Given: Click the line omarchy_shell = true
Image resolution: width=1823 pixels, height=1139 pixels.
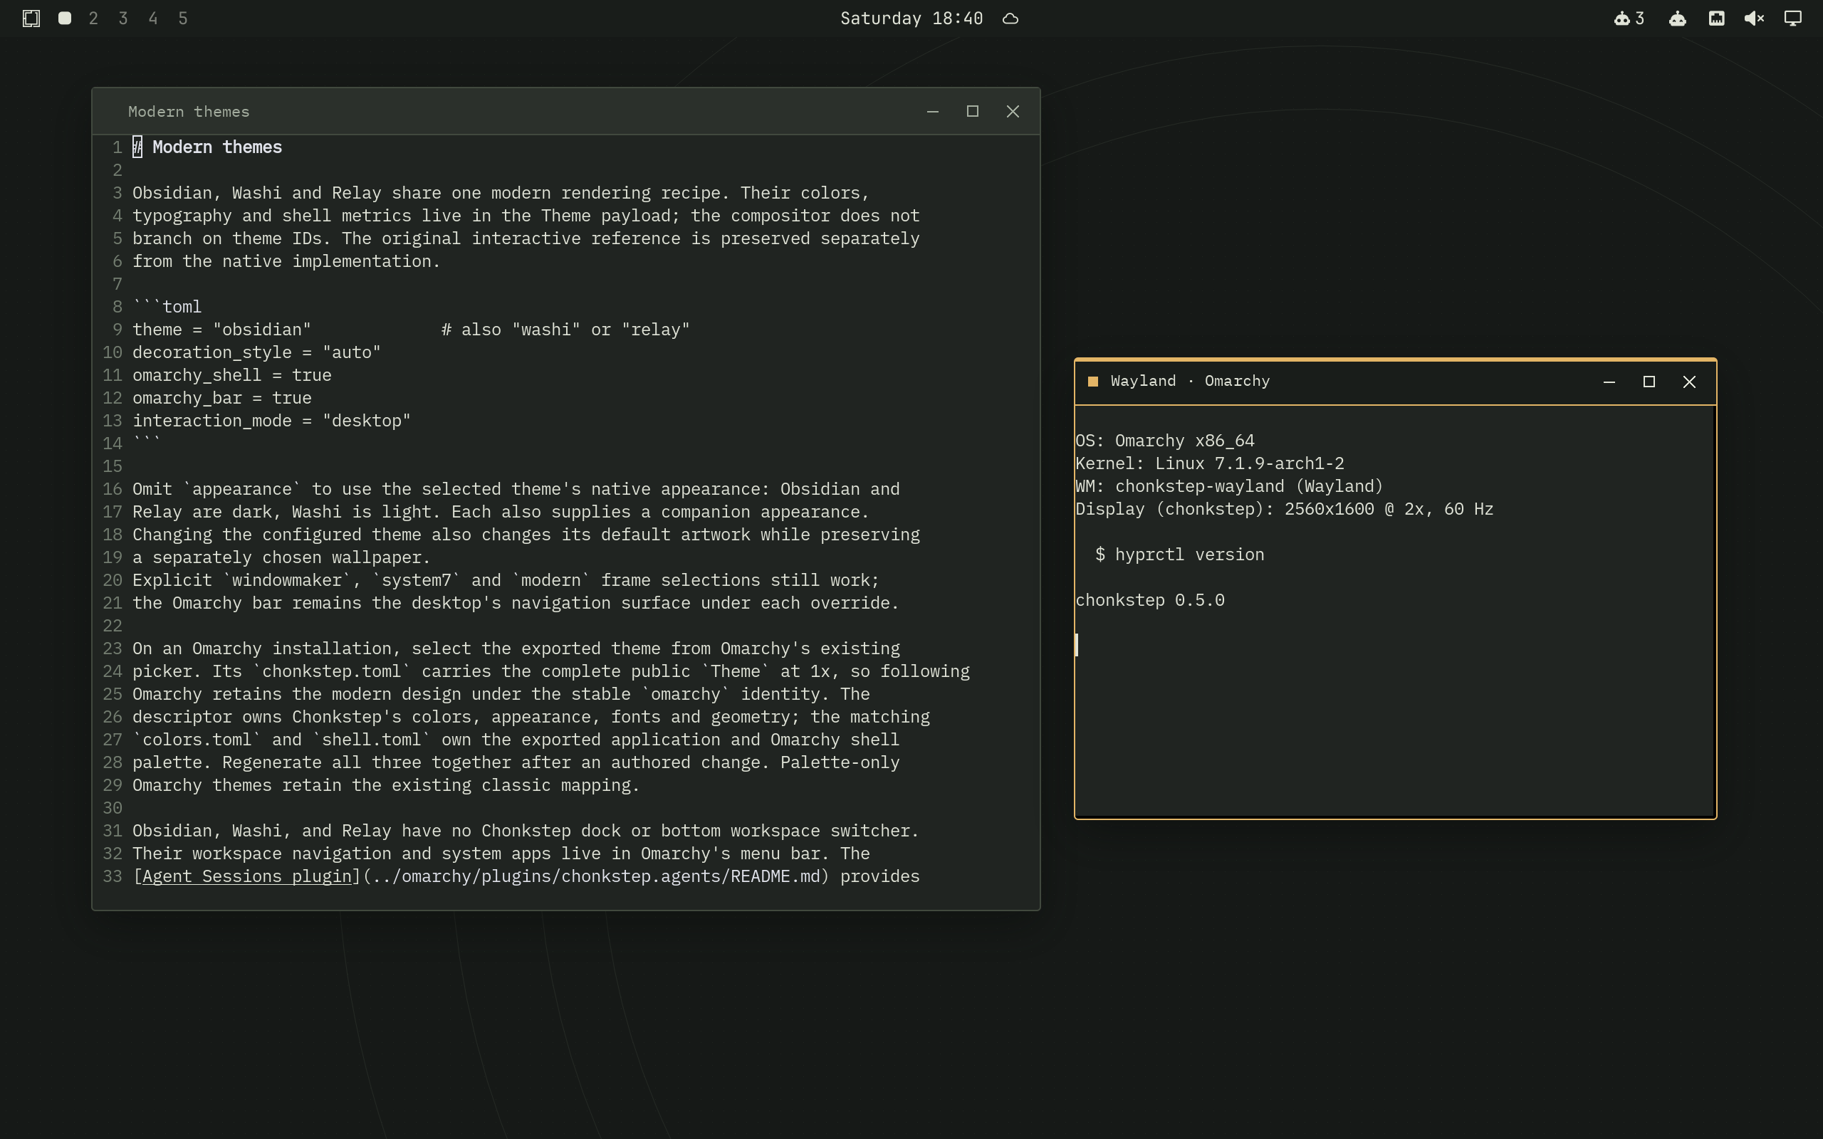Looking at the screenshot, I should [232, 375].
